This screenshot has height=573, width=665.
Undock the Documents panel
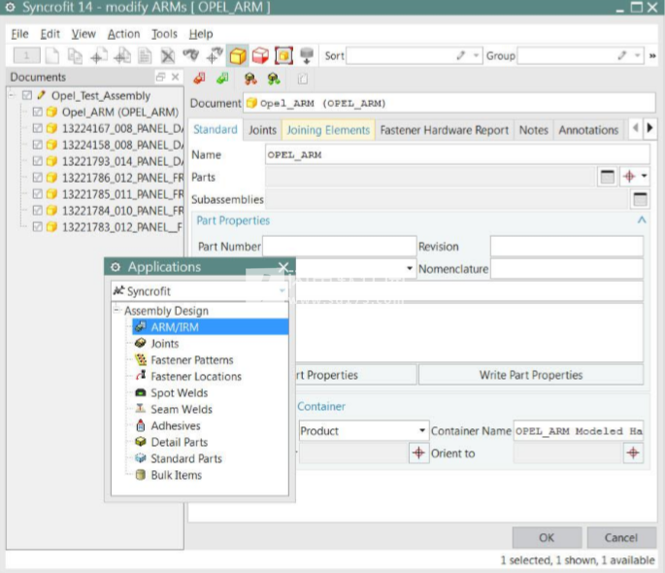160,77
